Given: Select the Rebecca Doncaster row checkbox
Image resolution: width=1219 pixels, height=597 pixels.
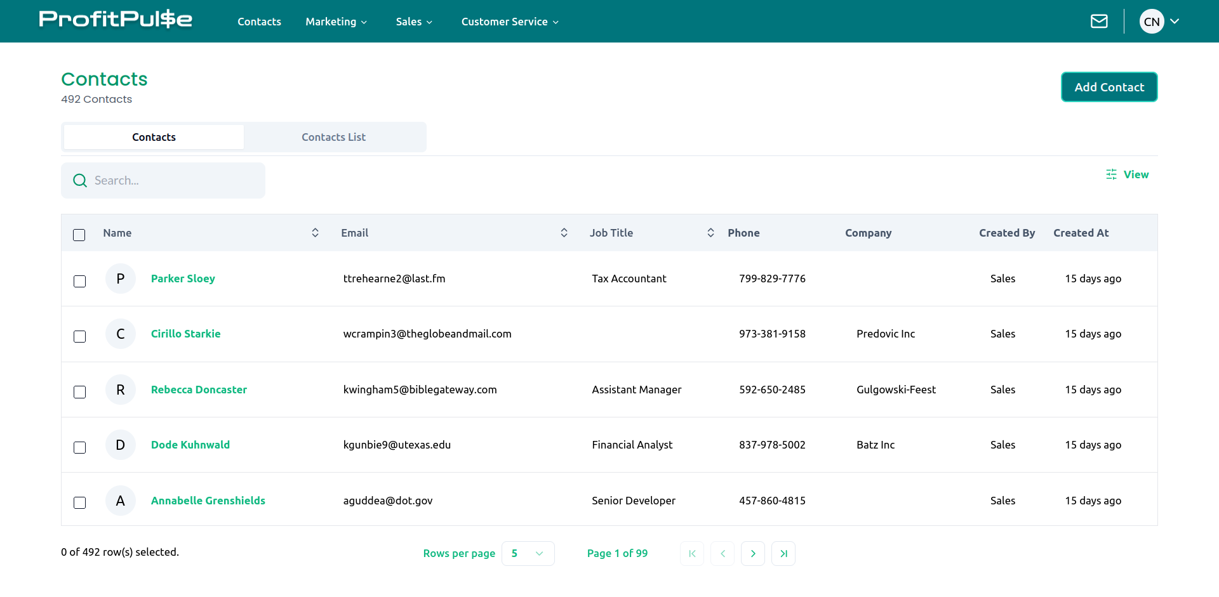Looking at the screenshot, I should (79, 392).
